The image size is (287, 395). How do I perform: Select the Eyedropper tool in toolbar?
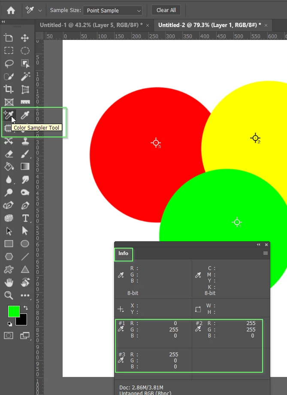[25, 115]
